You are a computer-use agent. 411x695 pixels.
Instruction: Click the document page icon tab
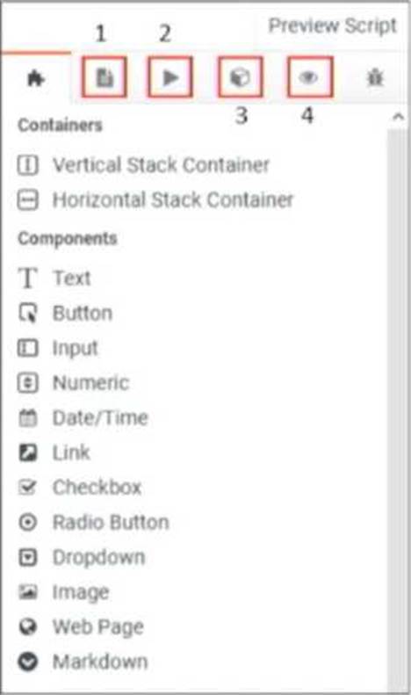(105, 77)
